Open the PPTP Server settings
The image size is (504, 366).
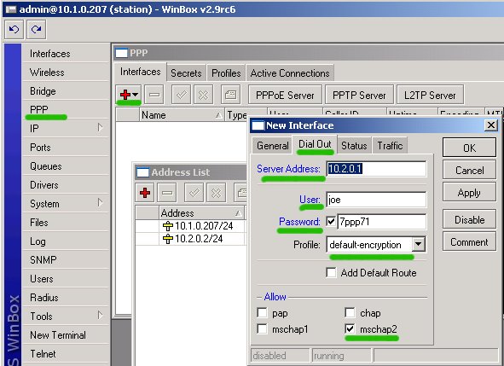pos(359,96)
